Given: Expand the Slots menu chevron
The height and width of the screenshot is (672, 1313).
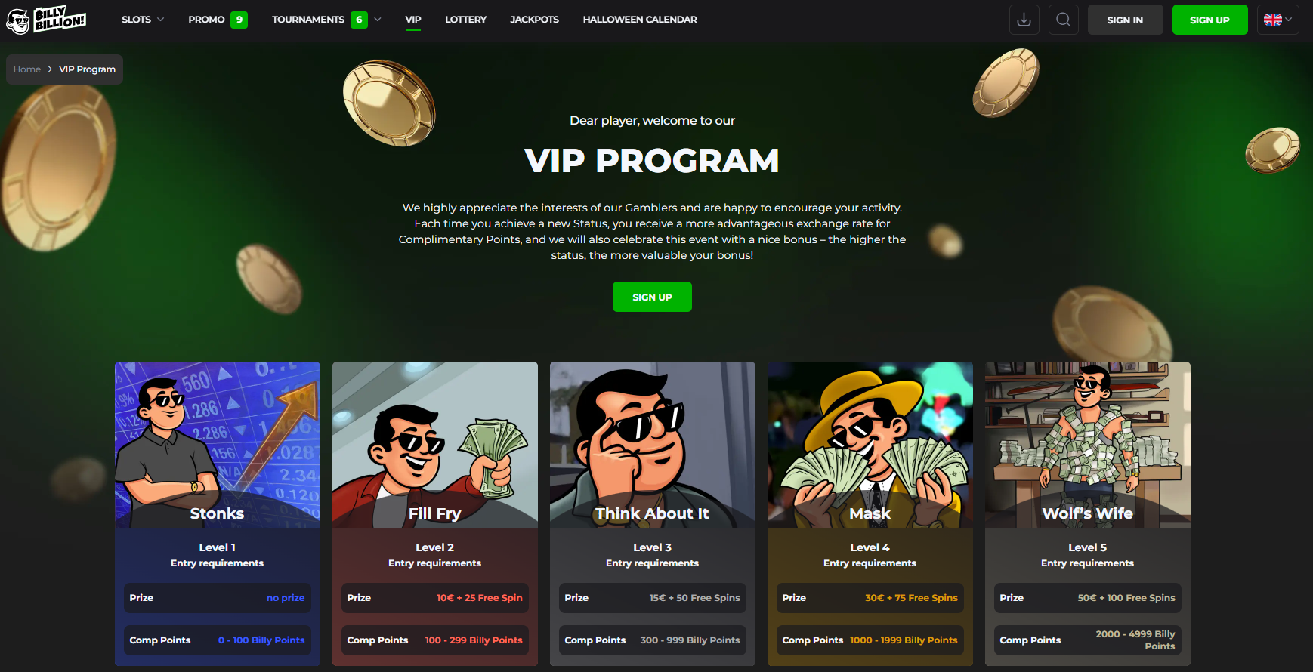Looking at the screenshot, I should click(x=160, y=20).
